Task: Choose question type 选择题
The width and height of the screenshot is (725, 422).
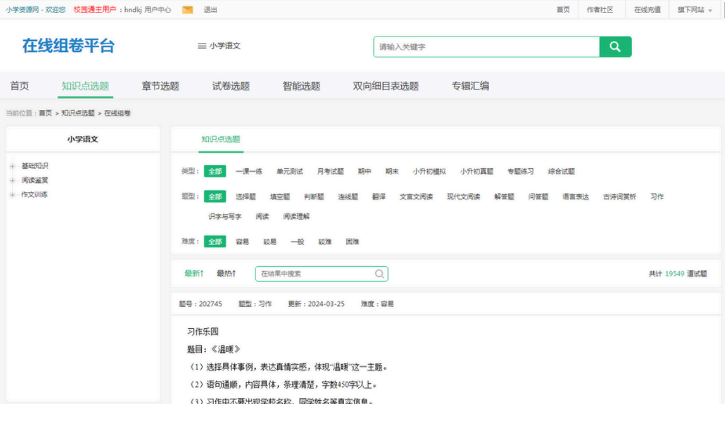Action: 246,197
